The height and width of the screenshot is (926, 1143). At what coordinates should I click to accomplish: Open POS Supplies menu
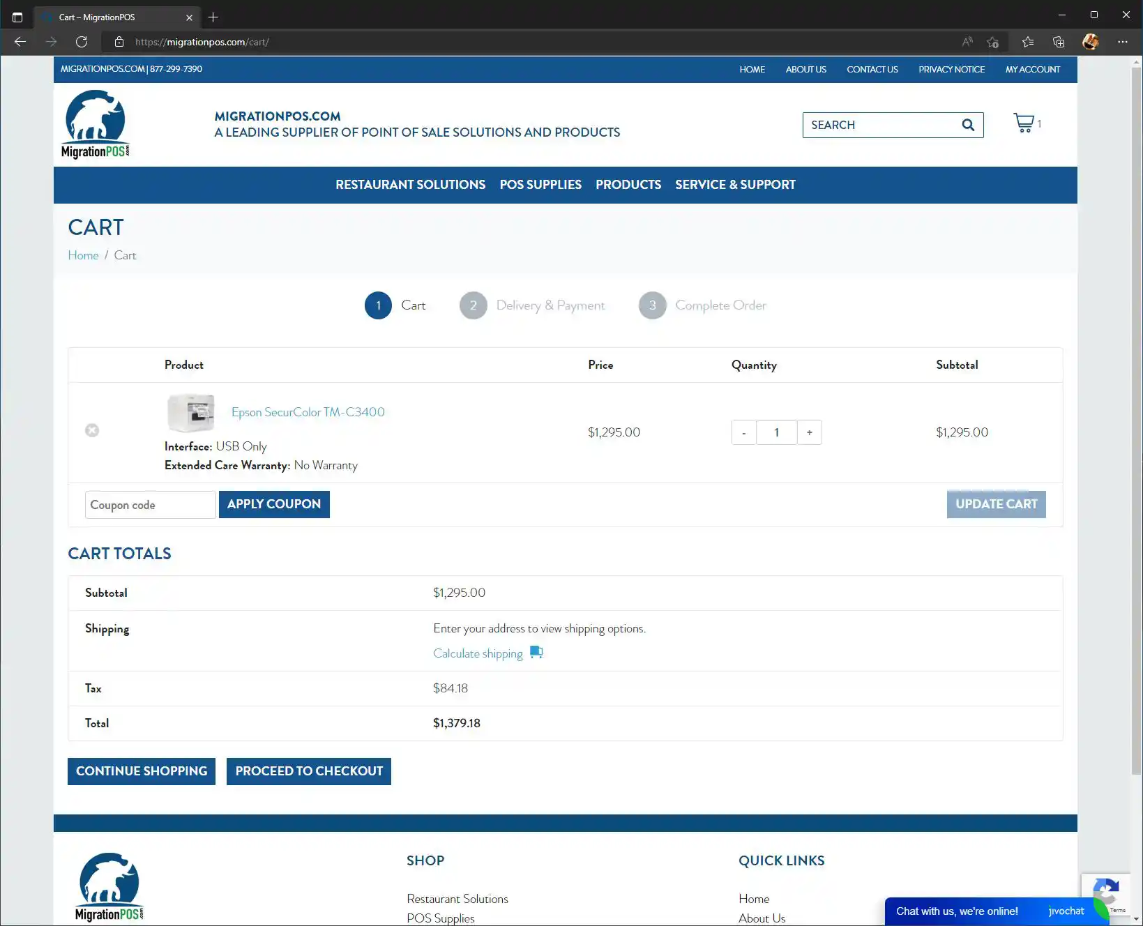[540, 185]
